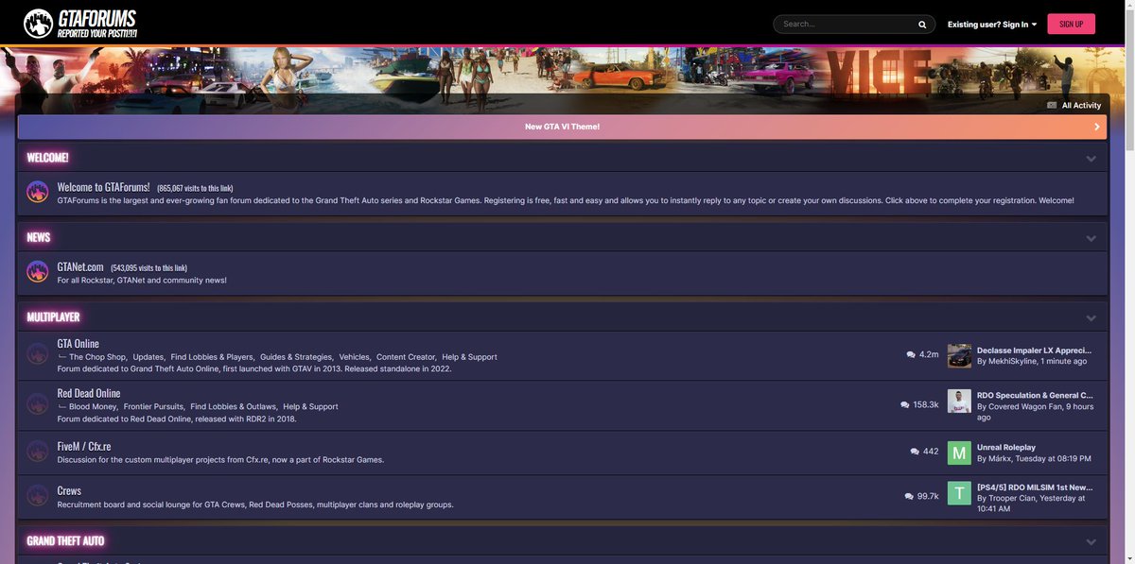The width and height of the screenshot is (1135, 564).
Task: Click the Crews comments bubble icon
Action: pyautogui.click(x=909, y=496)
